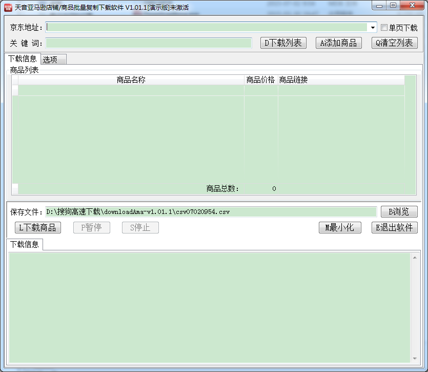Click the 商品总数 count value
This screenshot has height=372, width=428.
click(x=274, y=189)
